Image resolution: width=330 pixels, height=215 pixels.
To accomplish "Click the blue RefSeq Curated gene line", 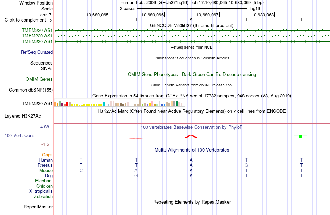I will coord(192,52).
